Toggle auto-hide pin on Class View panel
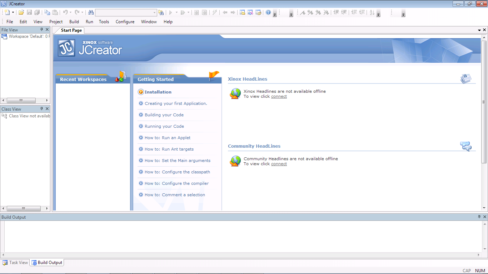This screenshot has height=274, width=488. pyautogui.click(x=42, y=109)
